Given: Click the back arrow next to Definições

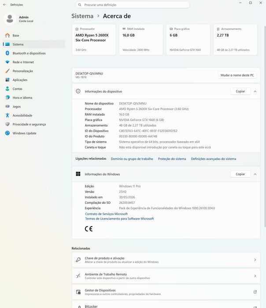Looking at the screenshot, I should (4, 5).
